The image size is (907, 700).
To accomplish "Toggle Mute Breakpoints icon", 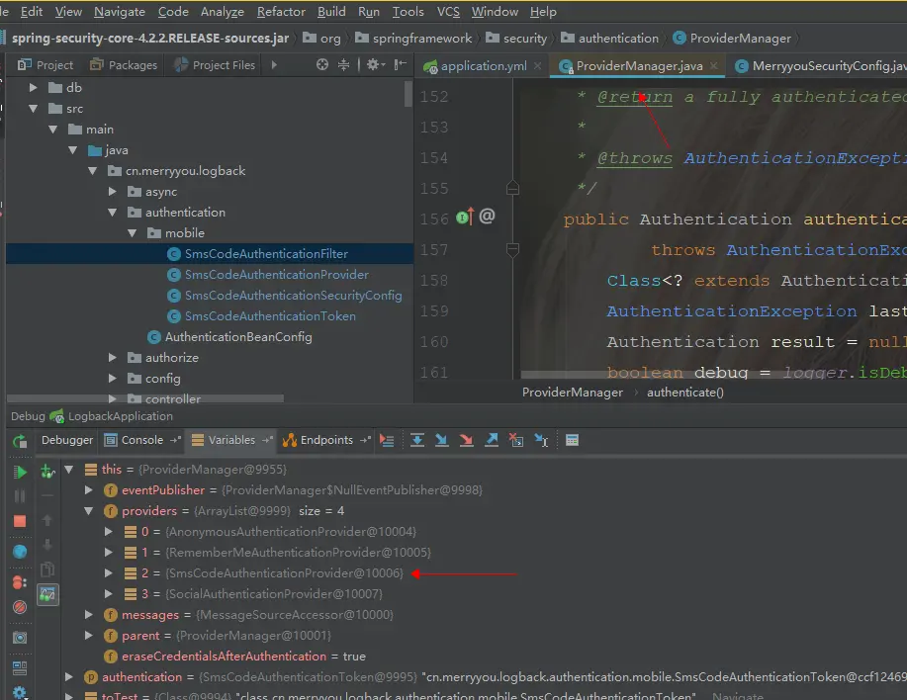I will click(20, 607).
